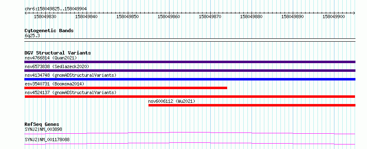The height and width of the screenshot is (149, 367).
Task: Select the purple nsv4766814 variant bar
Action: (x=190, y=62)
